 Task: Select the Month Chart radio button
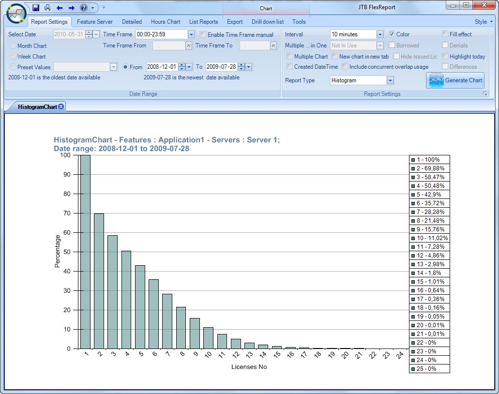pyautogui.click(x=13, y=46)
